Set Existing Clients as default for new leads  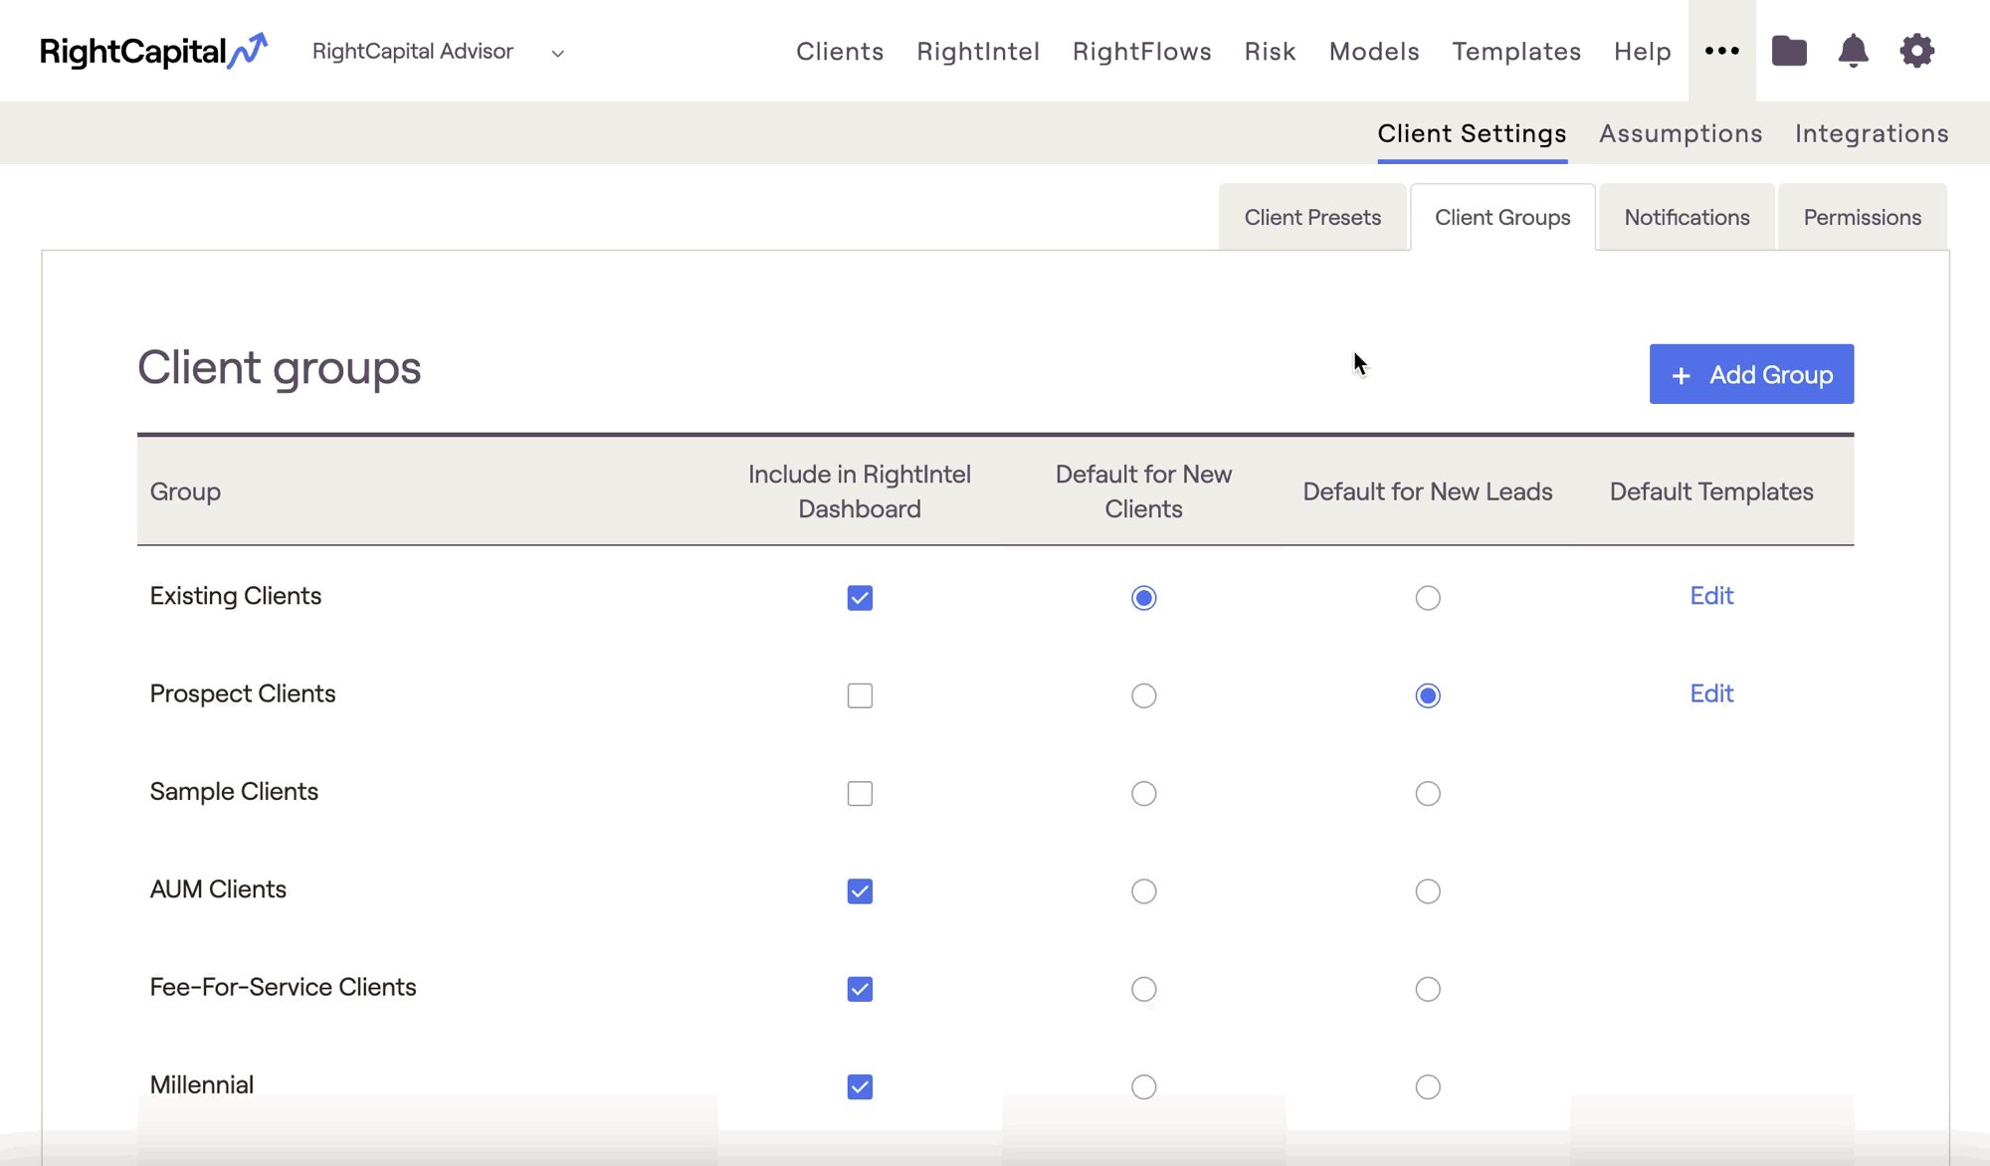pyautogui.click(x=1428, y=598)
